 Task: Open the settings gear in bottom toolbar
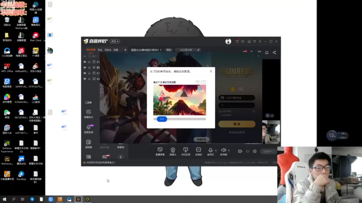[x=255, y=151]
